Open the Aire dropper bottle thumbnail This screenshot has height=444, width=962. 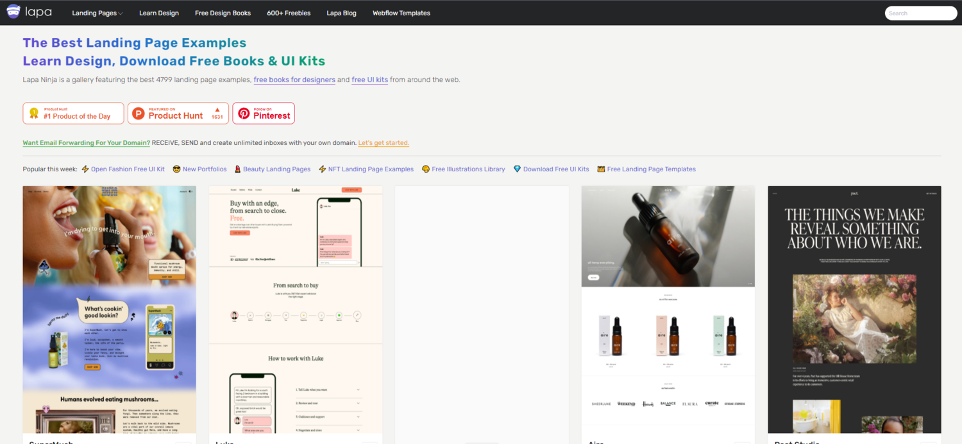click(x=668, y=309)
